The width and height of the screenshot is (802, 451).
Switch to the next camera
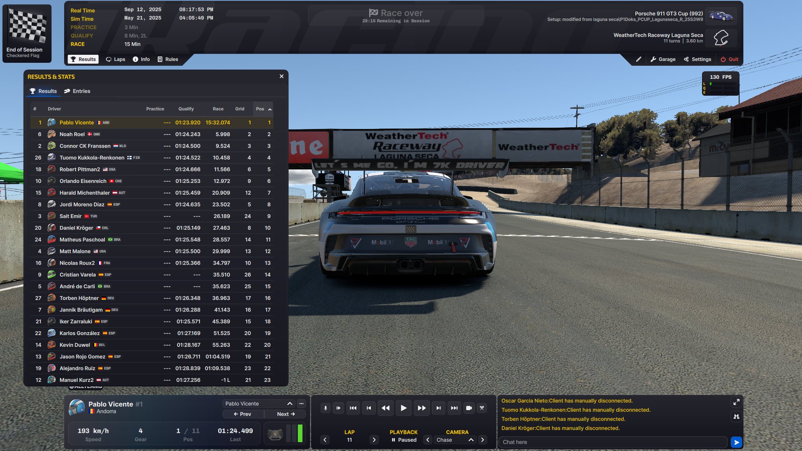coord(483,440)
